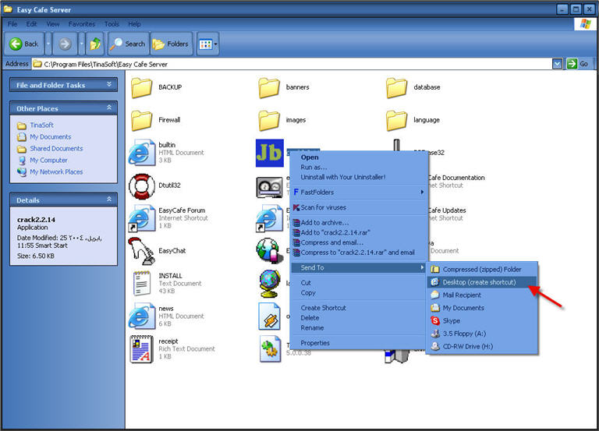This screenshot has width=599, height=431.
Task: Select the Jb crack2.2.14 application icon
Action: tap(270, 153)
